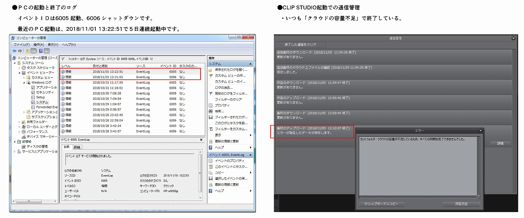Click クリップボードにコピー button in error dialog
Image resolution: width=524 pixels, height=218 pixels.
381,204
